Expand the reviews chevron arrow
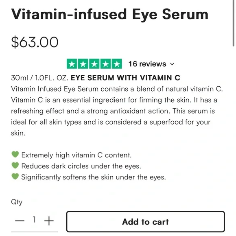The image size is (236, 236). point(172,64)
